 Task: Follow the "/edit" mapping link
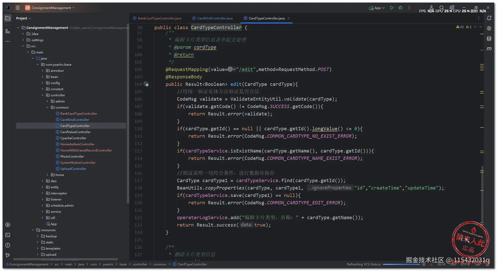coord(246,69)
